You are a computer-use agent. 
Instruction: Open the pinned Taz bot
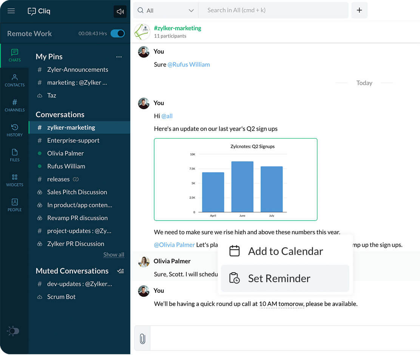(x=52, y=96)
